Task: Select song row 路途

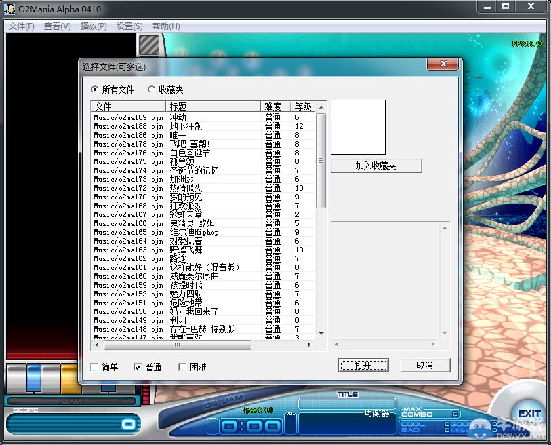Action: tap(204, 258)
